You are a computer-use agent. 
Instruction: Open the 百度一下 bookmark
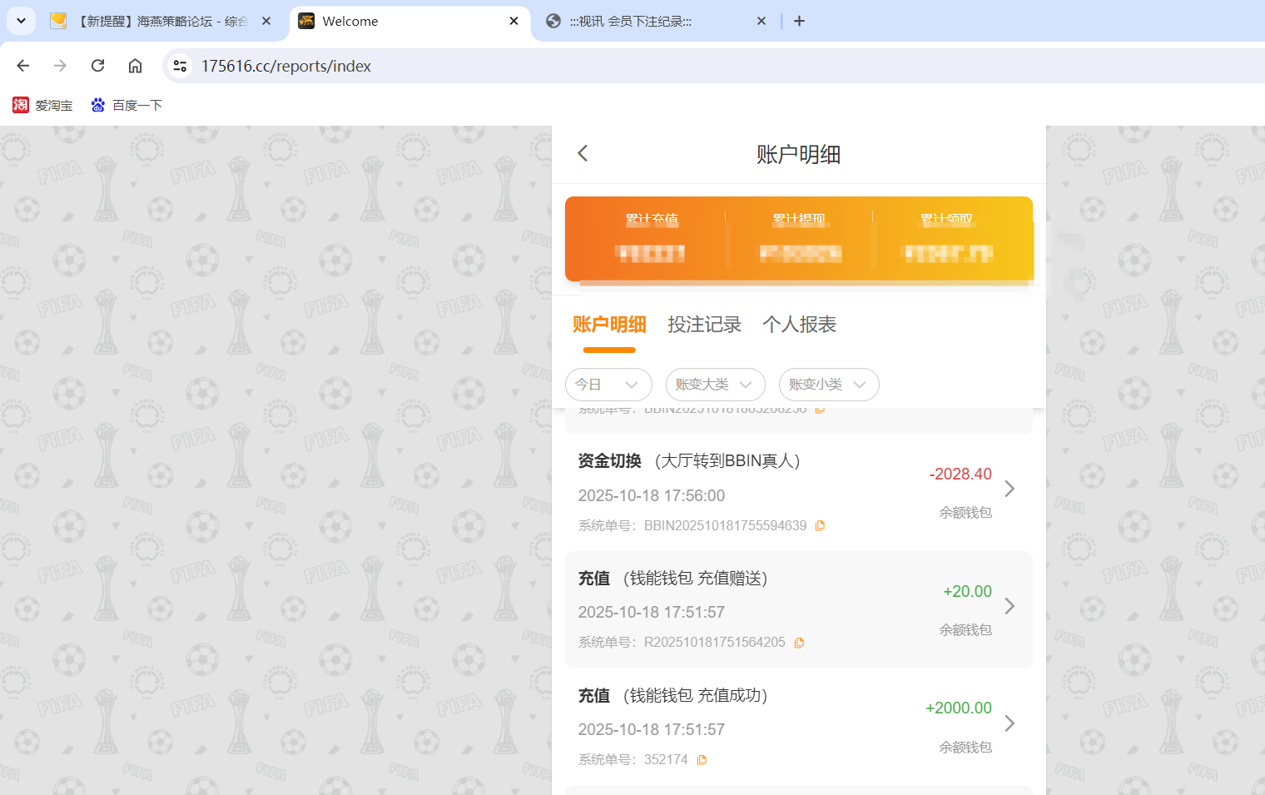coord(126,105)
